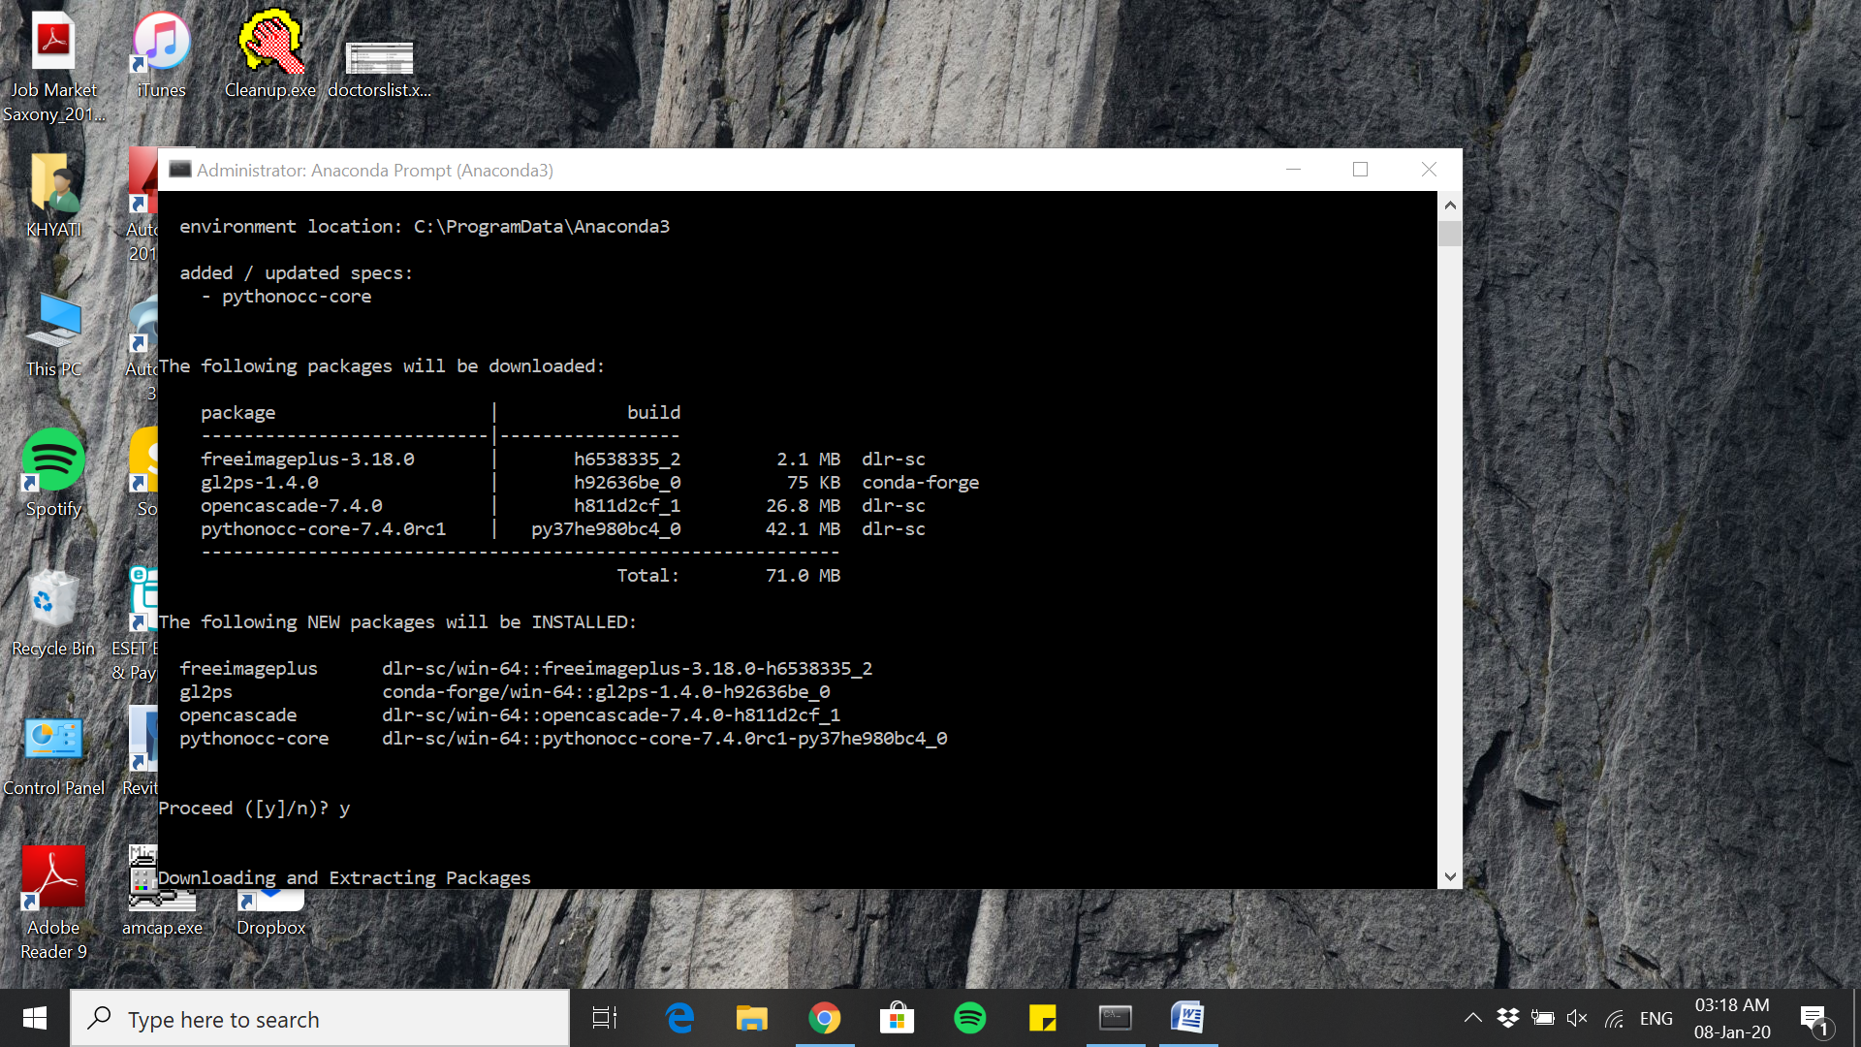1861x1047 pixels.
Task: Click the Anaconda Prompt scrollbar thumb
Action: pyautogui.click(x=1450, y=233)
